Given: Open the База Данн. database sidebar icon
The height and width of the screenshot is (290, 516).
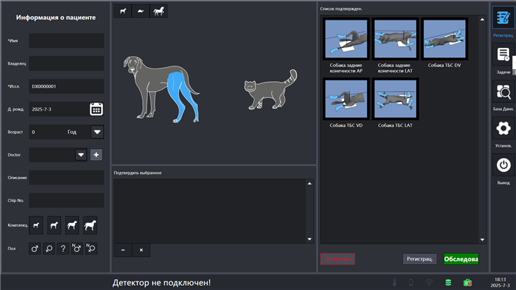Looking at the screenshot, I should pyautogui.click(x=503, y=92).
